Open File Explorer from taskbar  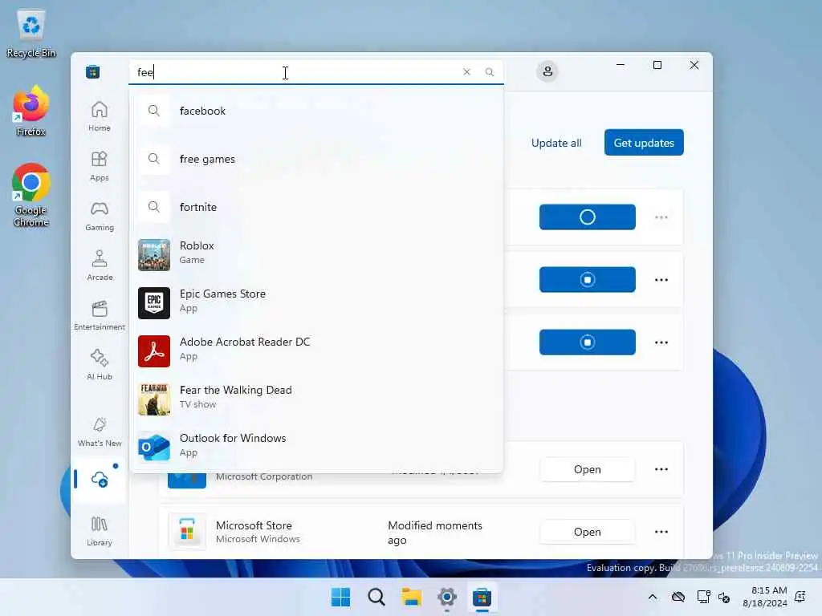click(x=412, y=597)
